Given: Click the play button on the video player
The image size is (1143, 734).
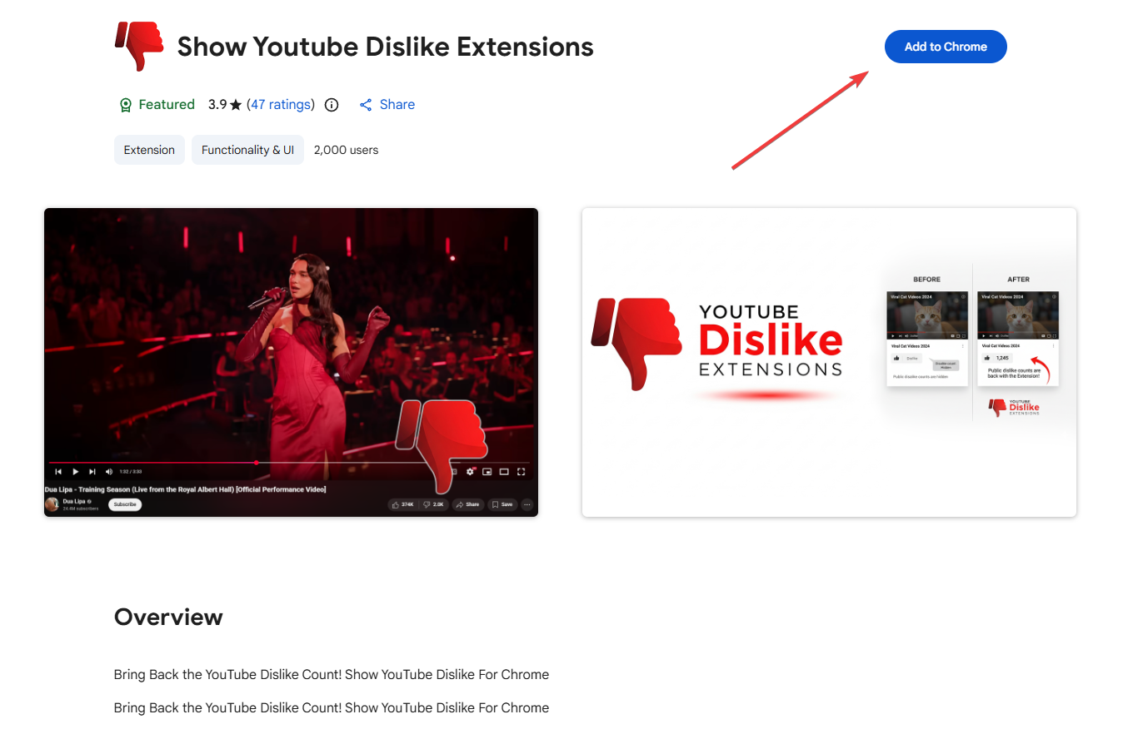Looking at the screenshot, I should pos(75,471).
